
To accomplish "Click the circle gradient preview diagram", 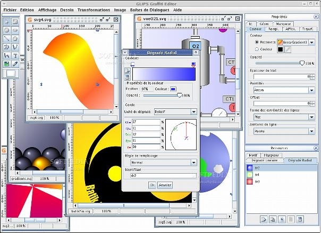I will pyautogui.click(x=181, y=135).
